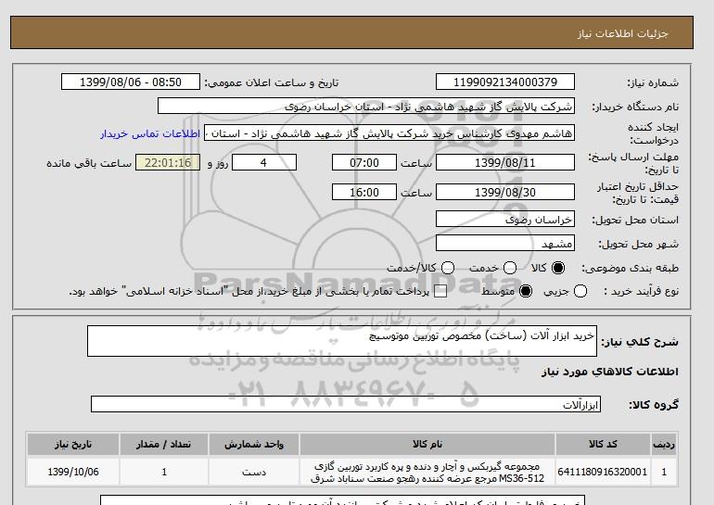
Task: Click the announcement date field 1399/08/06 - 08:50
Action: tap(131, 82)
